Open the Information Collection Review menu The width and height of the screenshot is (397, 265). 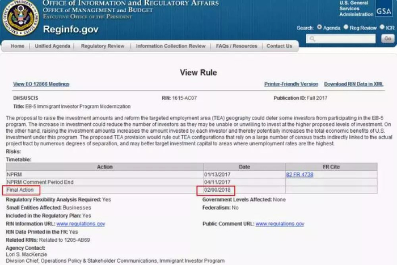(171, 46)
